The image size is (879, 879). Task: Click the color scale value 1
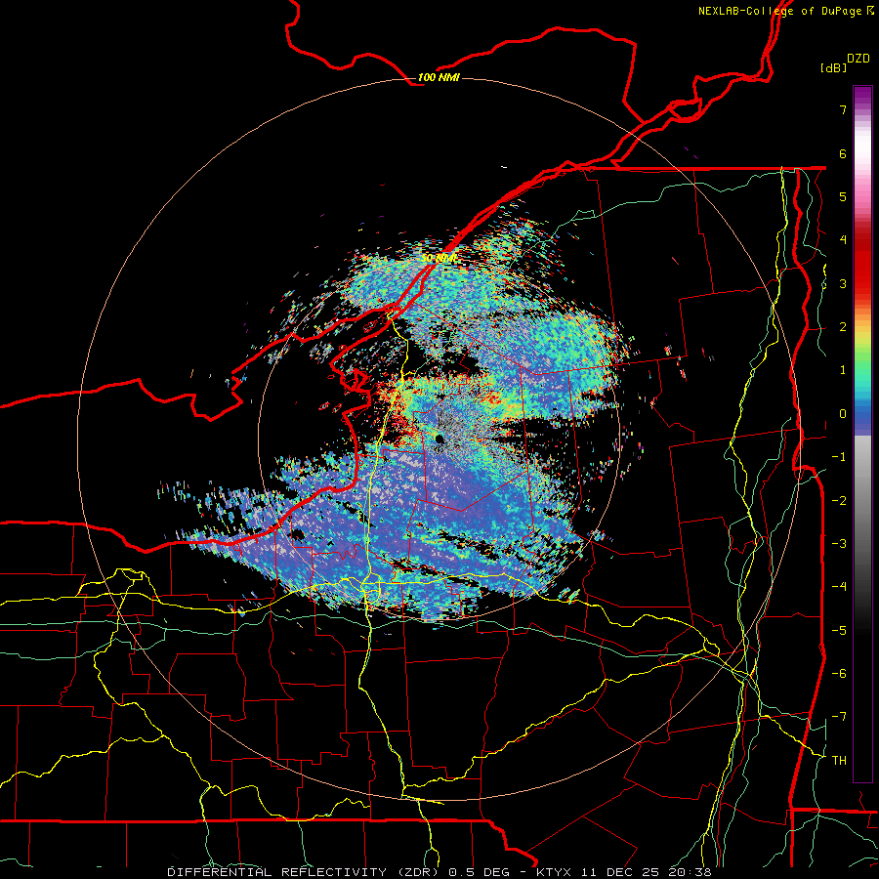(843, 370)
